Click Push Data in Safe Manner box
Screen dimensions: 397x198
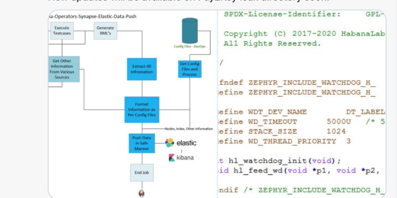pyautogui.click(x=142, y=143)
